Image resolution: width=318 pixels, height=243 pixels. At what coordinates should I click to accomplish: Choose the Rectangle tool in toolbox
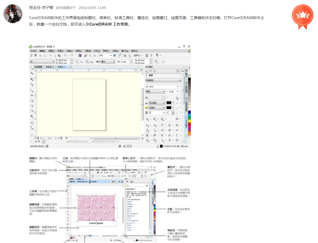[32, 100]
